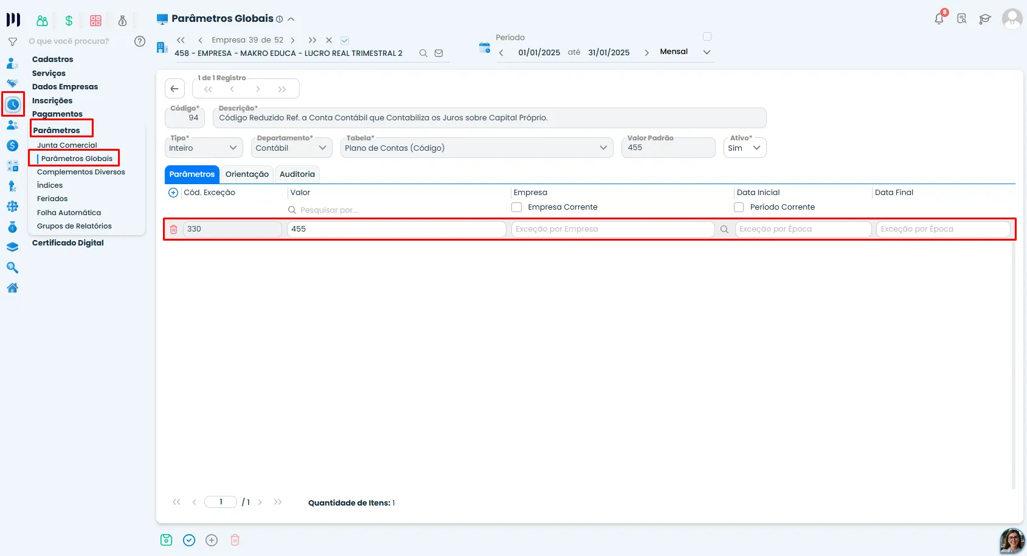The height and width of the screenshot is (556, 1027).
Task: Open Certificado Digital menu section
Action: 68,243
